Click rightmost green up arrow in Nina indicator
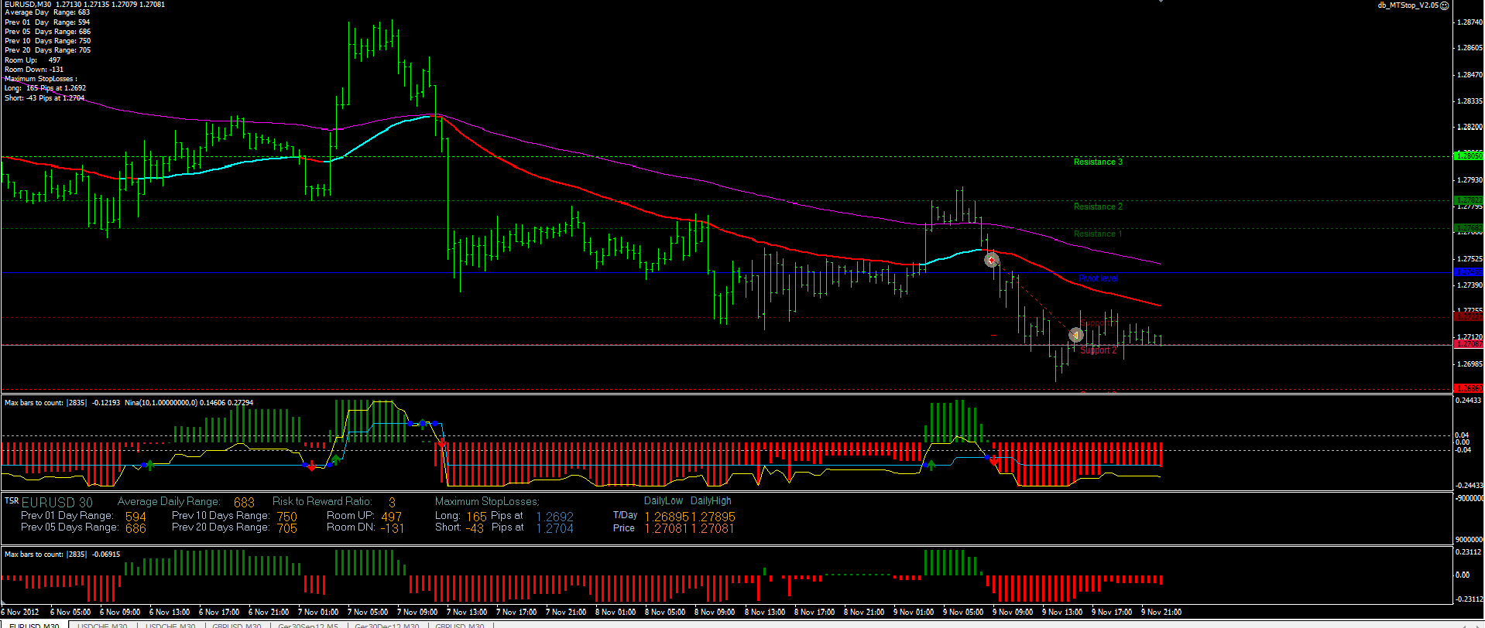Image resolution: width=1485 pixels, height=628 pixels. (931, 465)
